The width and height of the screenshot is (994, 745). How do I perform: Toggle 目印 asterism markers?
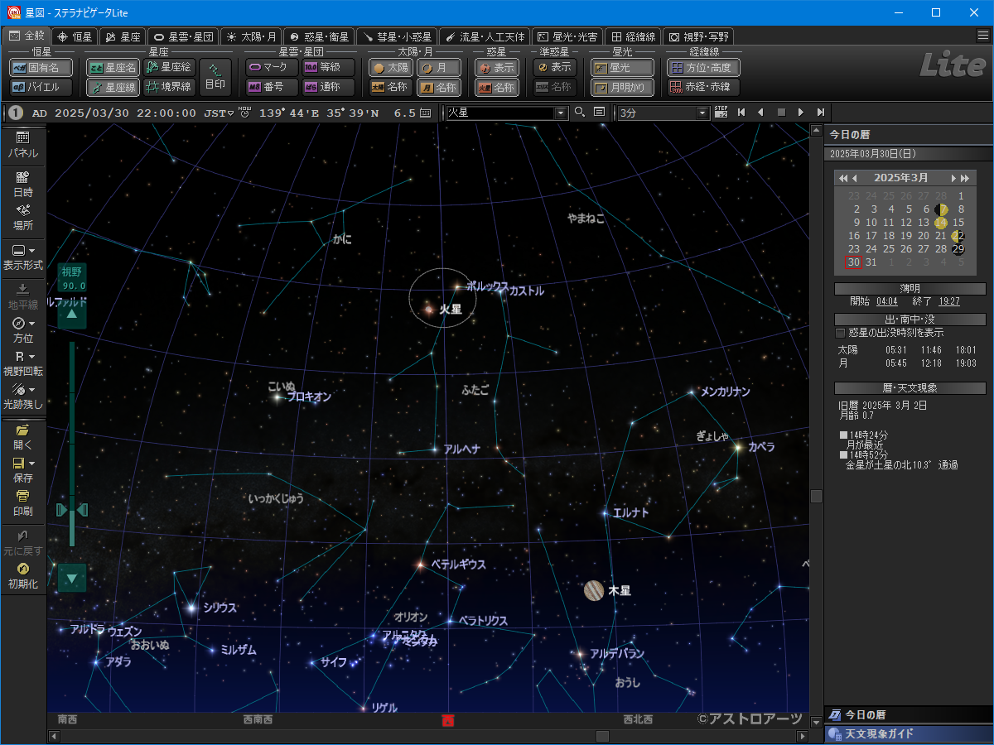215,77
